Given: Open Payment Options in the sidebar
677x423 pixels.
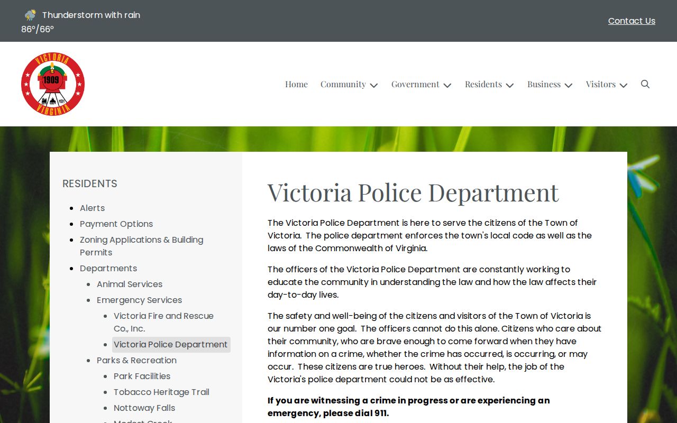Looking at the screenshot, I should tap(116, 224).
